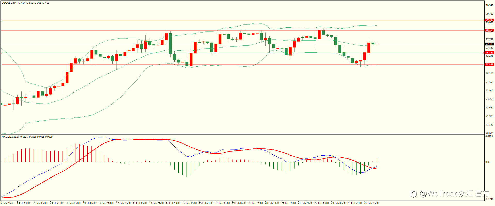Click the 72.620 price axis value
Viewport: 495px width, 206px height.
[489, 108]
